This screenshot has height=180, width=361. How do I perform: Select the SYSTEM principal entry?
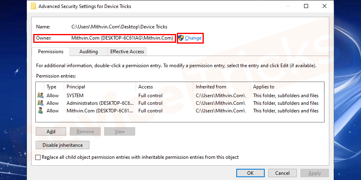tap(75, 96)
